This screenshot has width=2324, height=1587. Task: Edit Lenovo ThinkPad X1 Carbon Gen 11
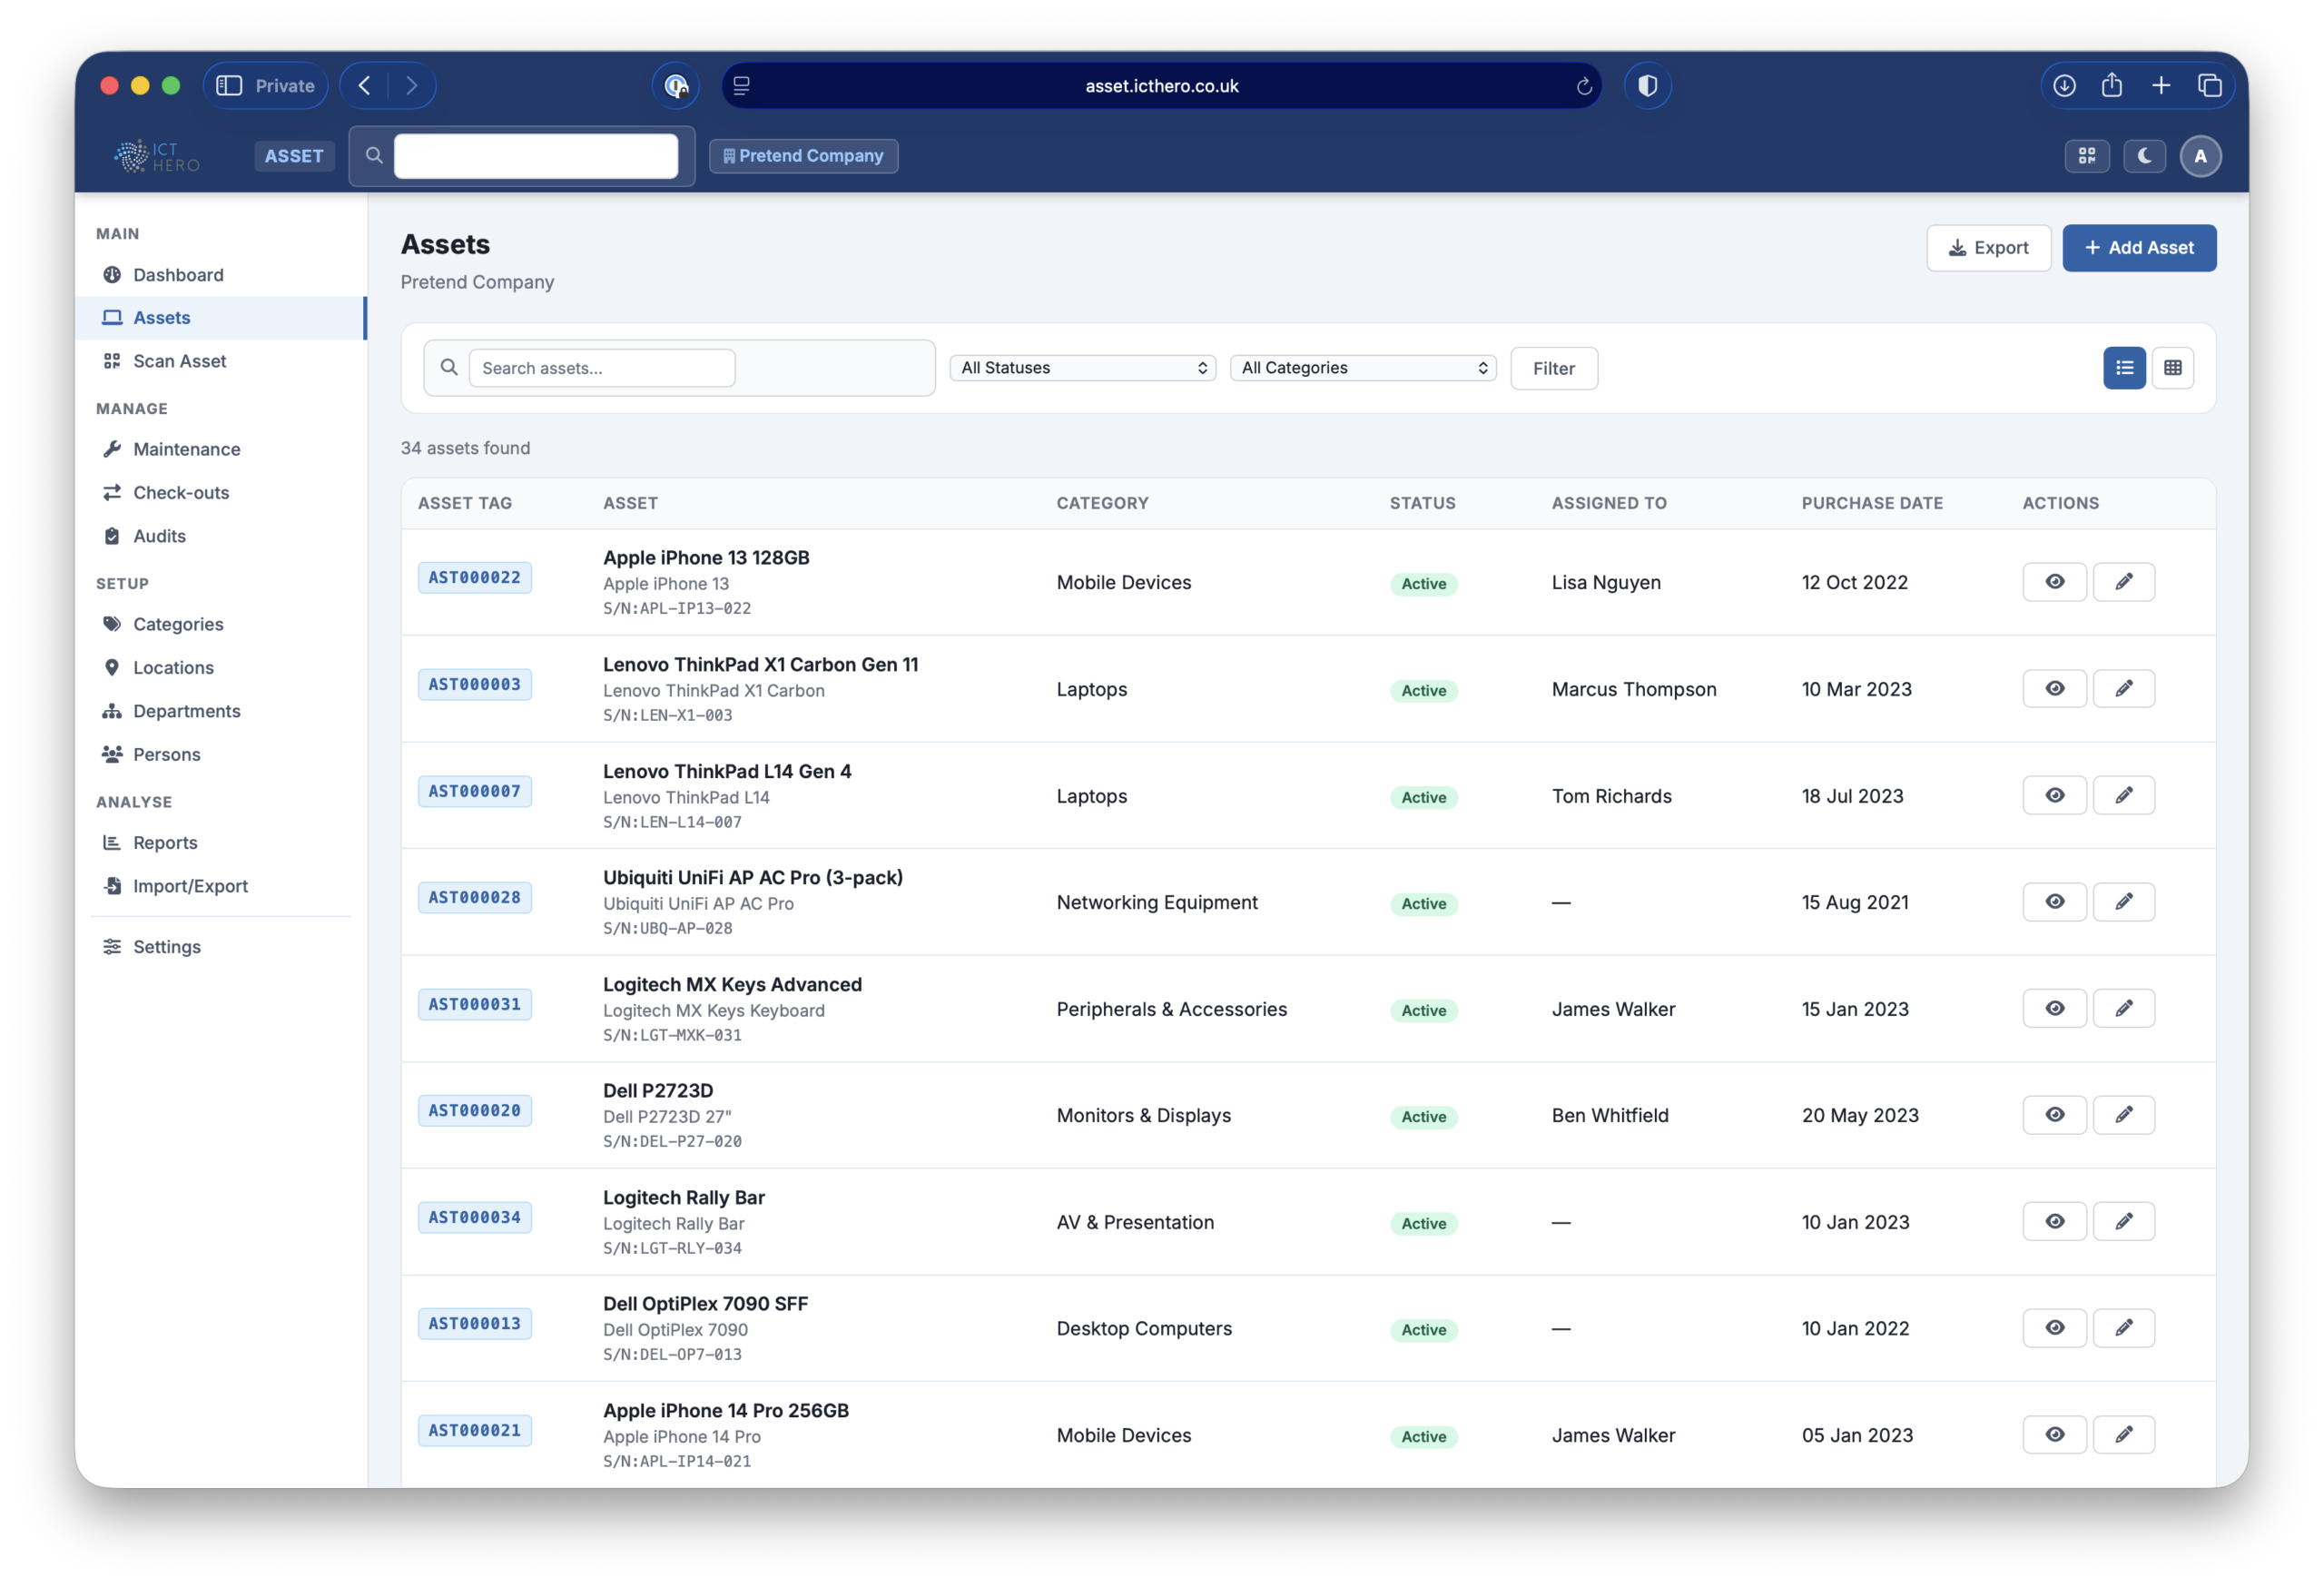[x=2123, y=689]
